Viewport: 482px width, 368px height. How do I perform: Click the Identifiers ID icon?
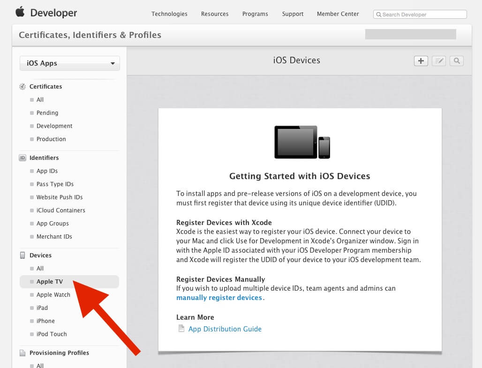(x=23, y=158)
